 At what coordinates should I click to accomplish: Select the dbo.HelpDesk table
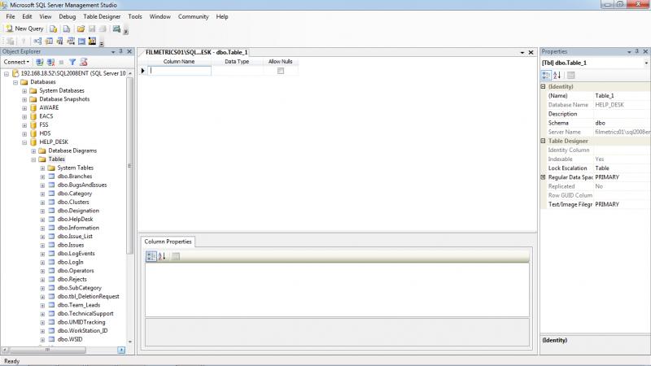pos(75,219)
